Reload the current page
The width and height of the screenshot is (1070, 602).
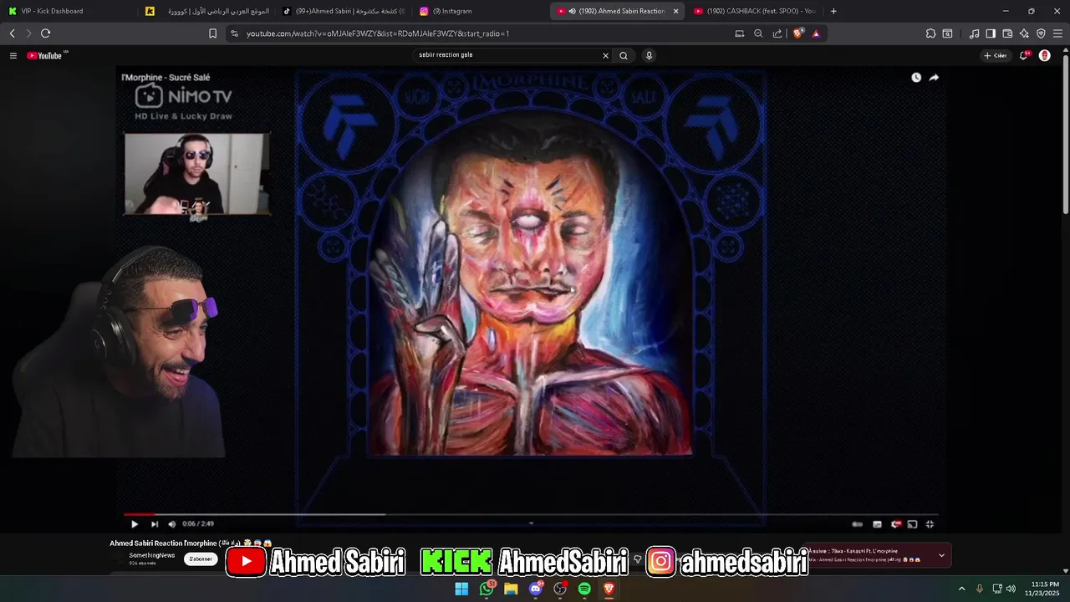point(45,33)
